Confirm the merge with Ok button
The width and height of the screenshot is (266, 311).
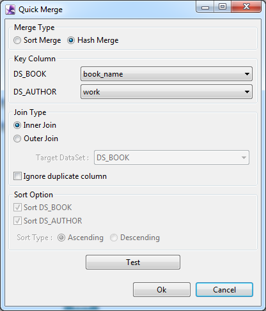162,290
